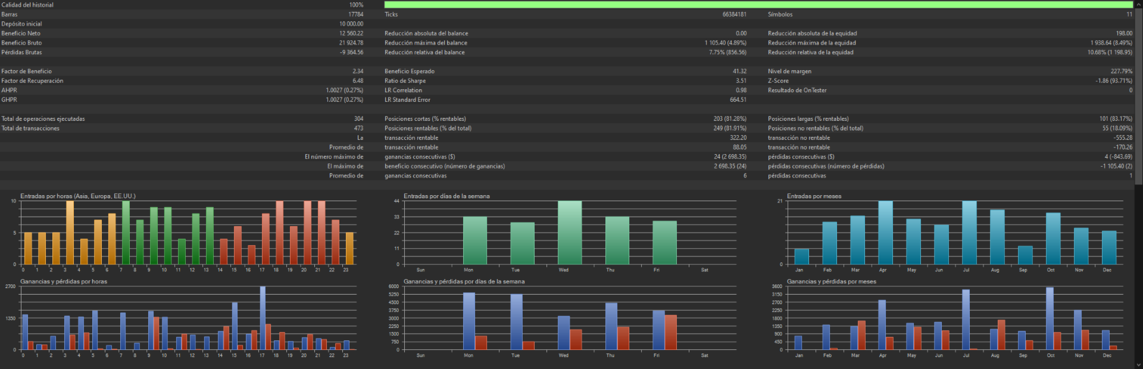1143x369 pixels.
Task: Click the Jul bar in 'Entradas por meses' chart
Action: (969, 233)
